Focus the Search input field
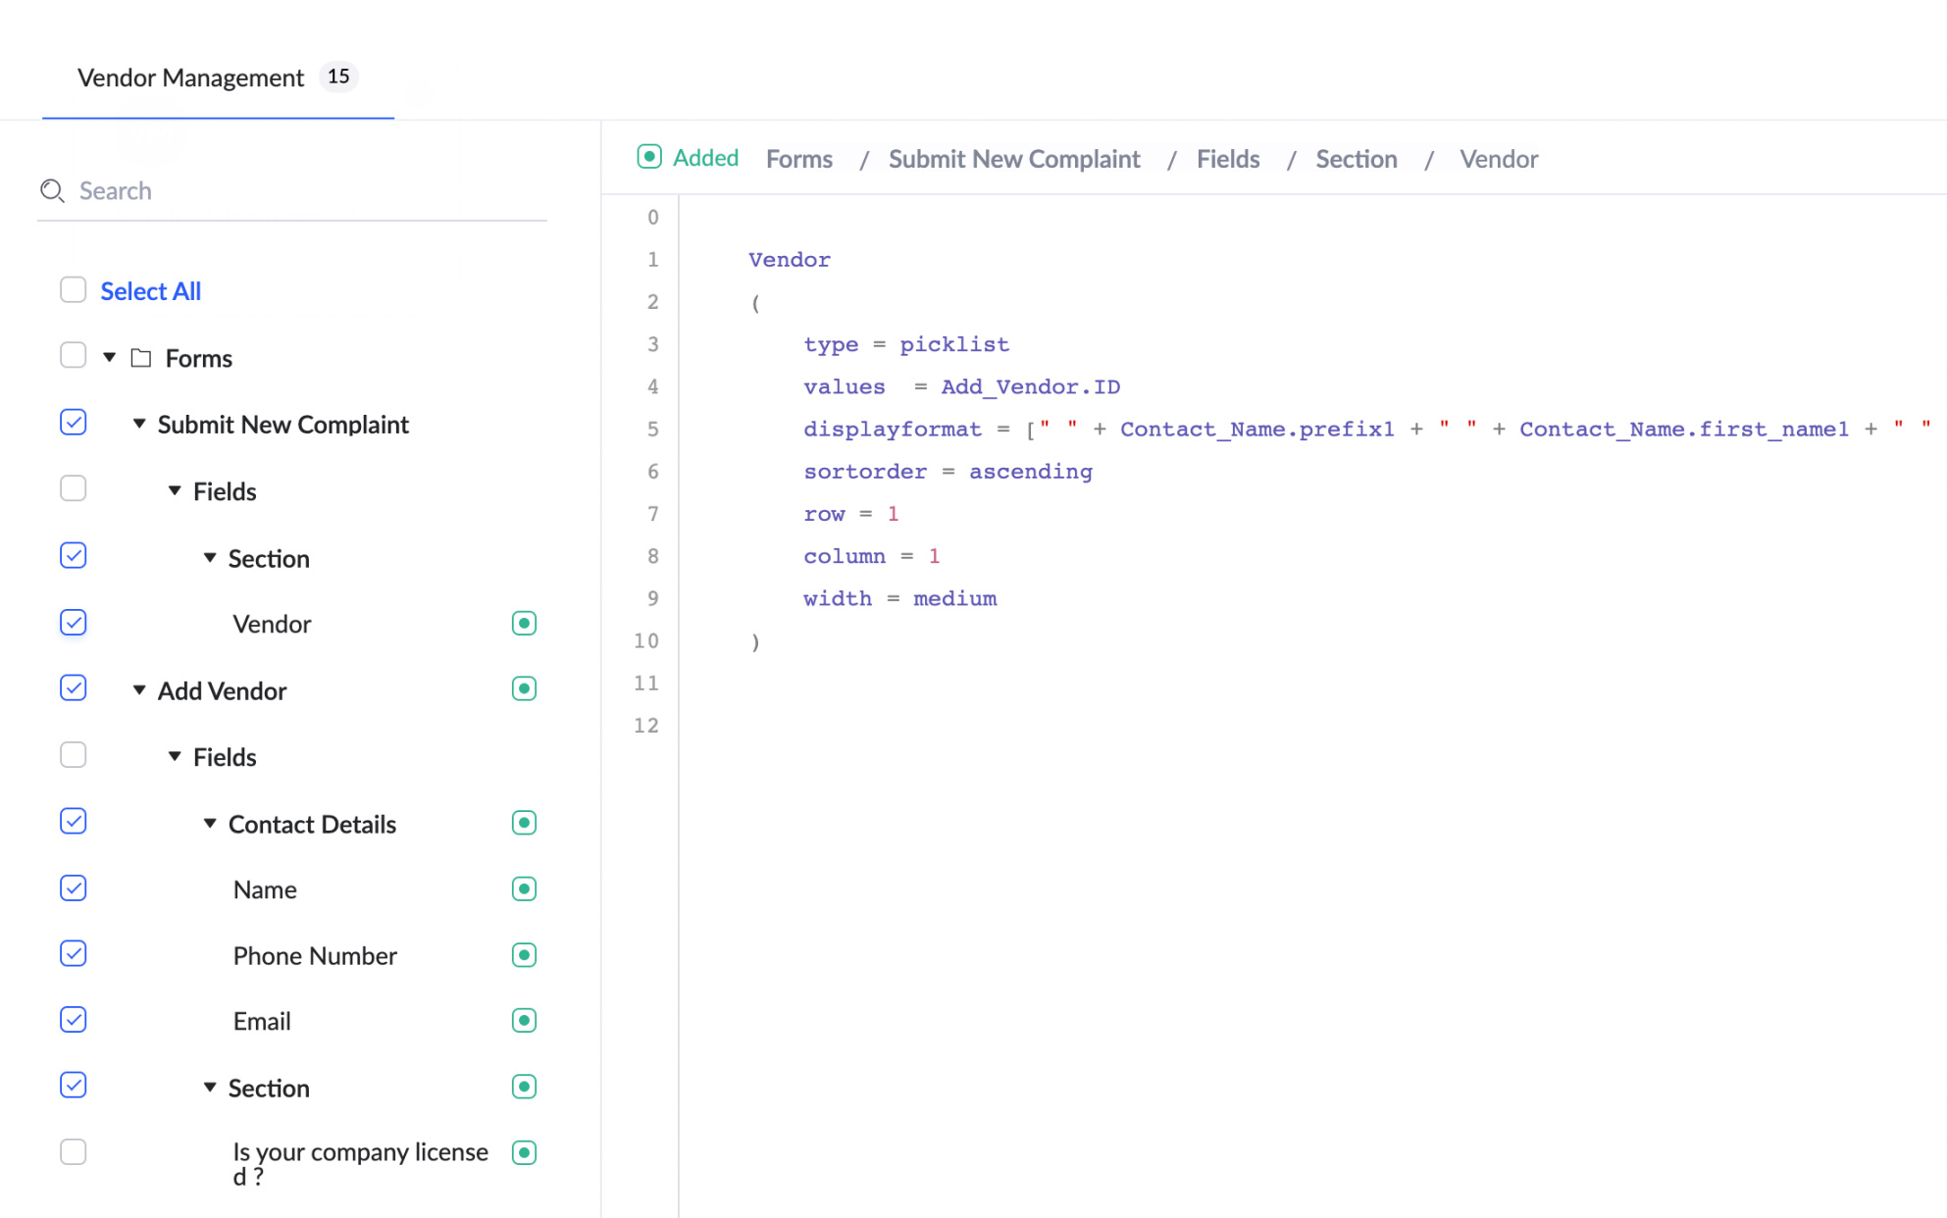1947x1218 pixels. pos(292,190)
